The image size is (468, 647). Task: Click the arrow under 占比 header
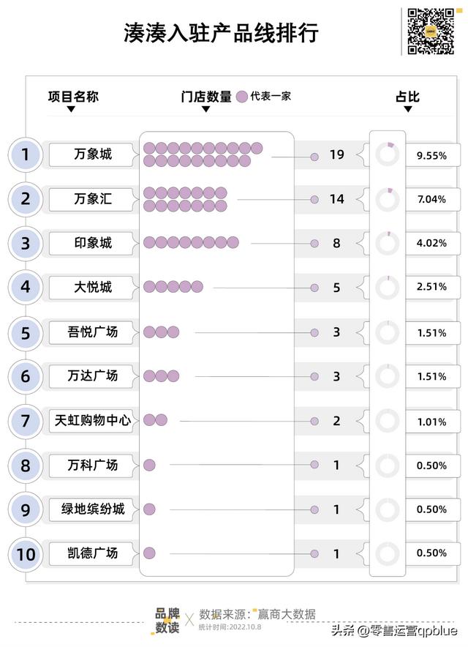(408, 109)
